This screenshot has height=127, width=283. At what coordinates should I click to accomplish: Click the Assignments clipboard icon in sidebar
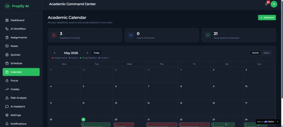(7, 38)
